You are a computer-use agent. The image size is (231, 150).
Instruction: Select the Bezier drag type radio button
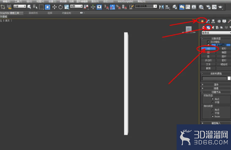pyautogui.click(x=213, y=116)
